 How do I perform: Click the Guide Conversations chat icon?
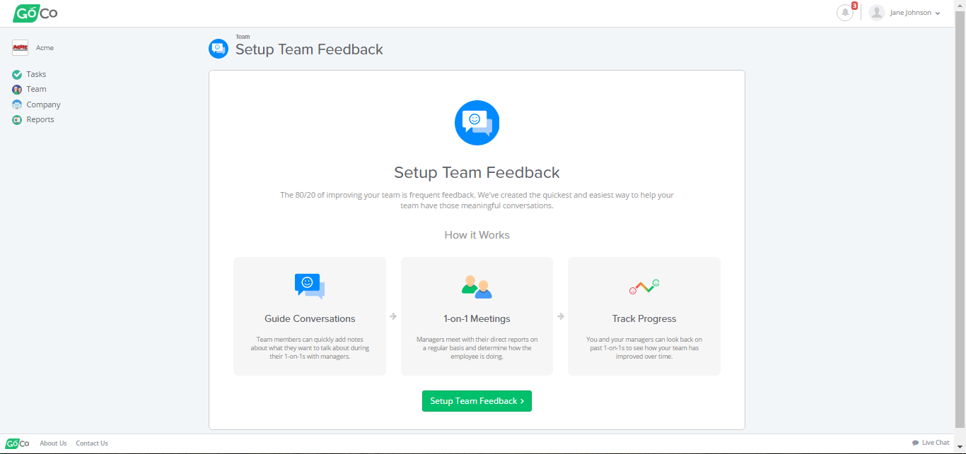point(310,285)
